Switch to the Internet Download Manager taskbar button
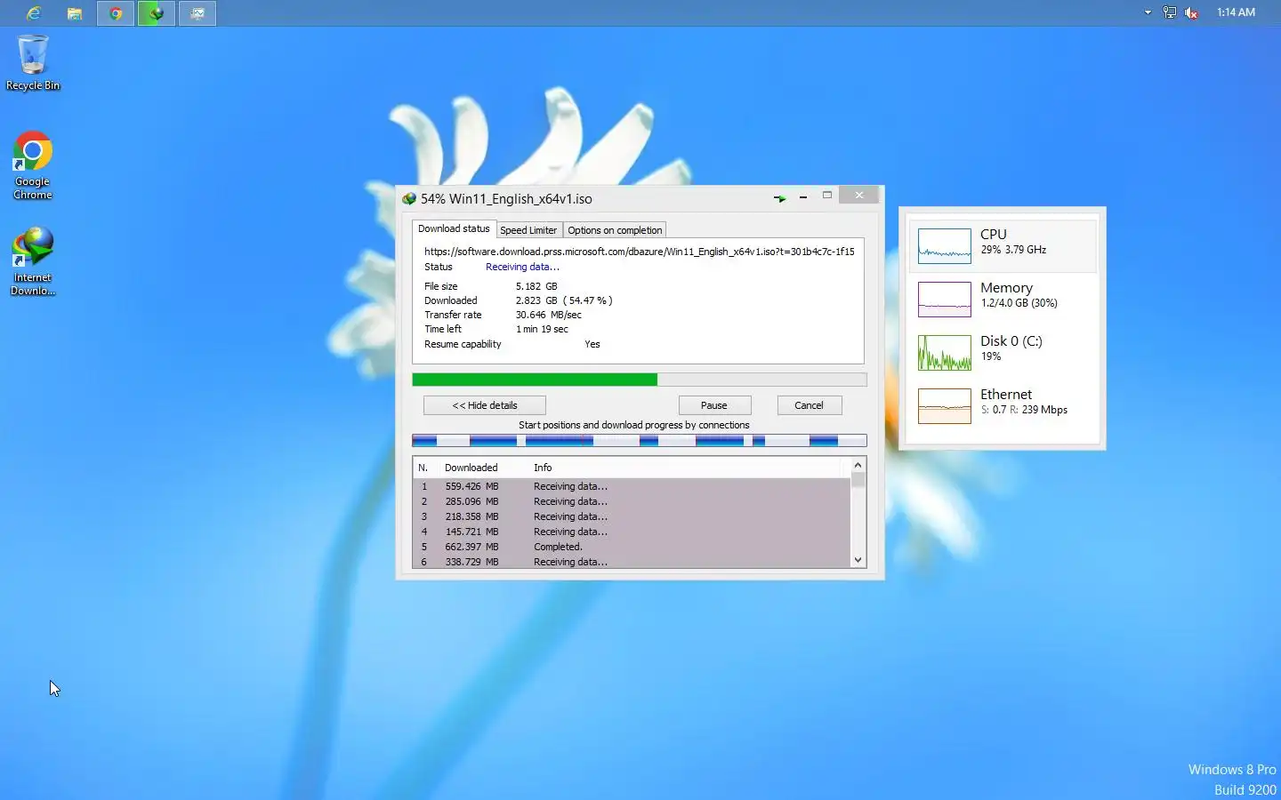1281x800 pixels. pyautogui.click(x=157, y=13)
